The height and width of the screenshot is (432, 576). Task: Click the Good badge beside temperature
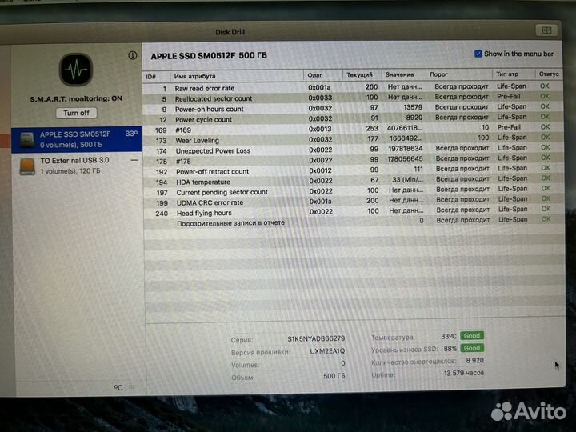coord(472,336)
